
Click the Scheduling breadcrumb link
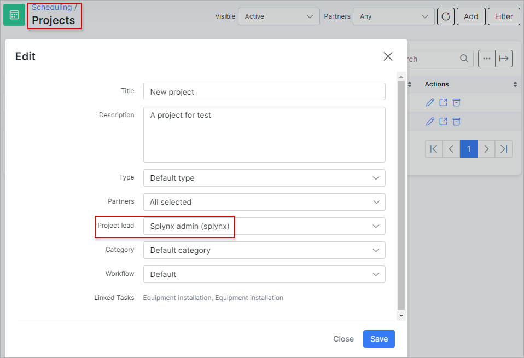pyautogui.click(x=51, y=7)
